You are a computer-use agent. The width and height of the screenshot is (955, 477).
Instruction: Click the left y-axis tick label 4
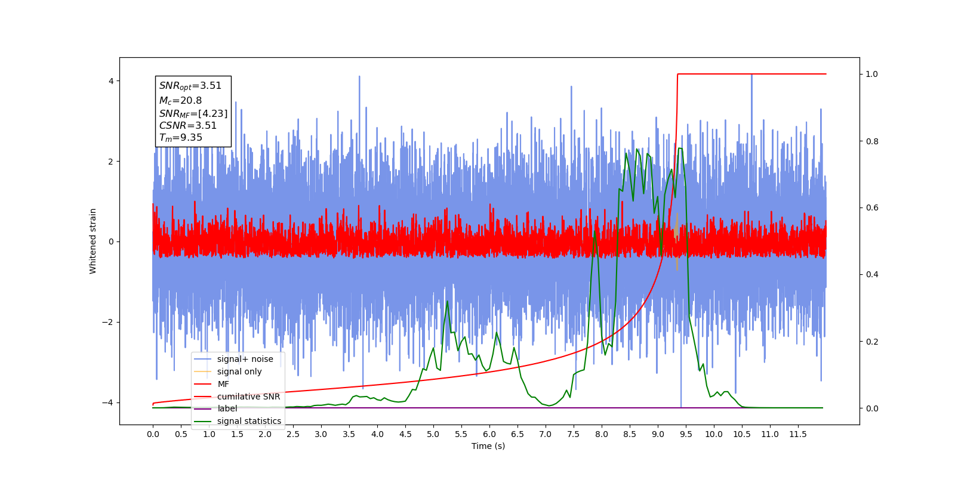111,81
